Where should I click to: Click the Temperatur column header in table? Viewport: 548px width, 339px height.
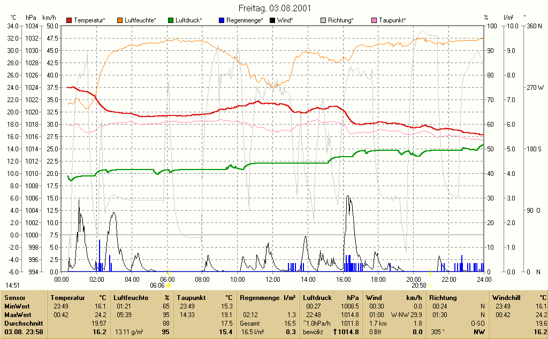coord(67,298)
